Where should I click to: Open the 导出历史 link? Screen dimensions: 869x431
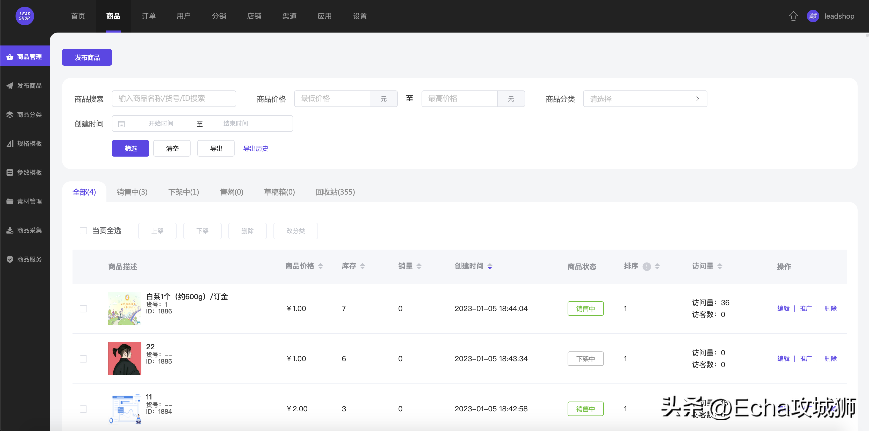(x=255, y=148)
